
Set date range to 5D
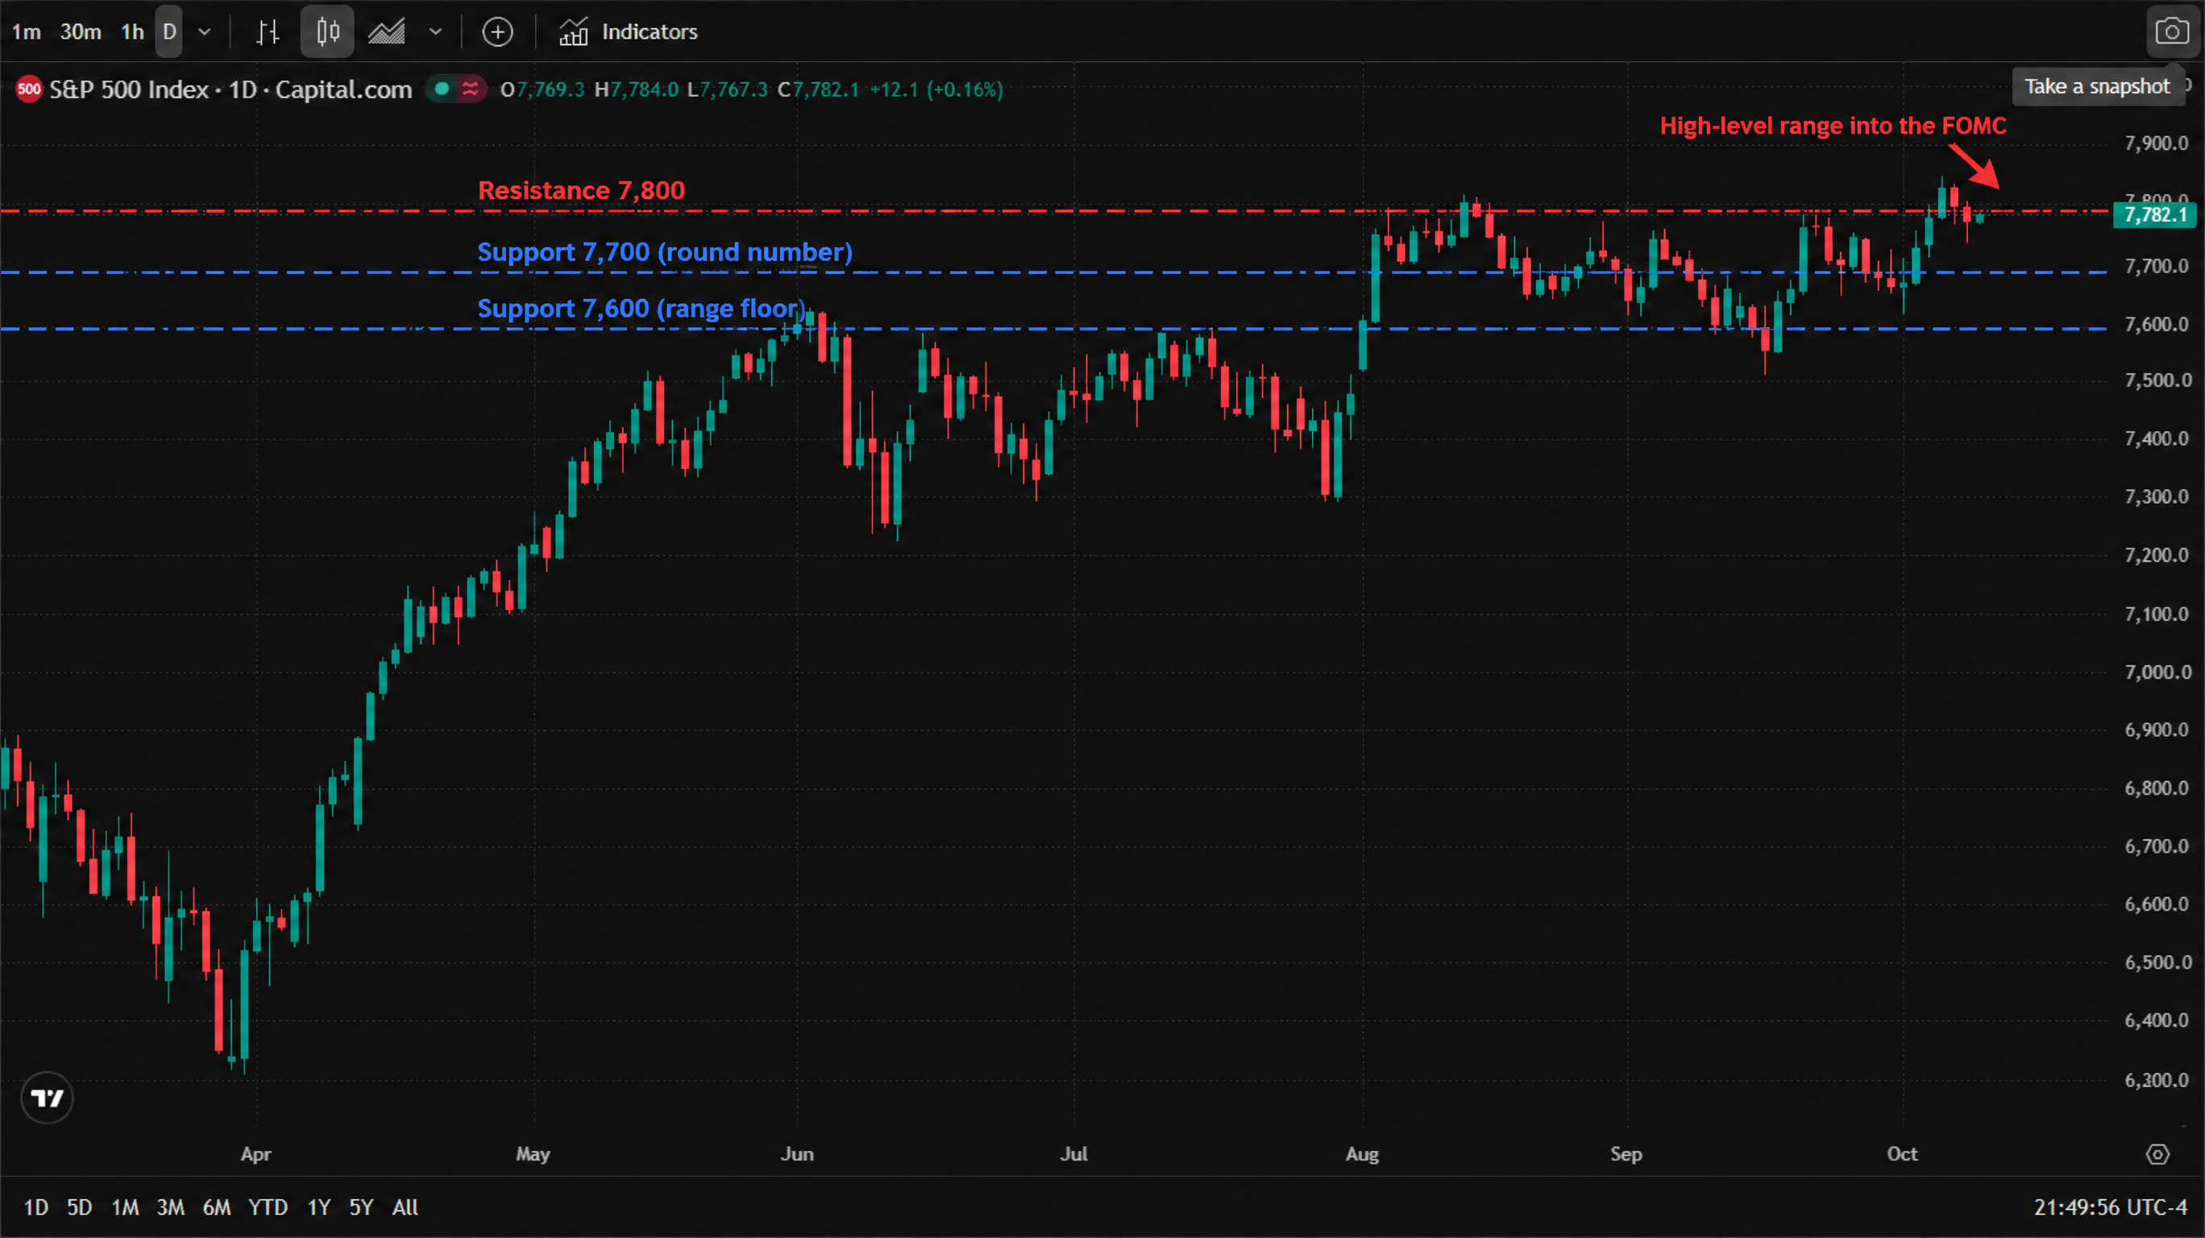click(x=80, y=1207)
